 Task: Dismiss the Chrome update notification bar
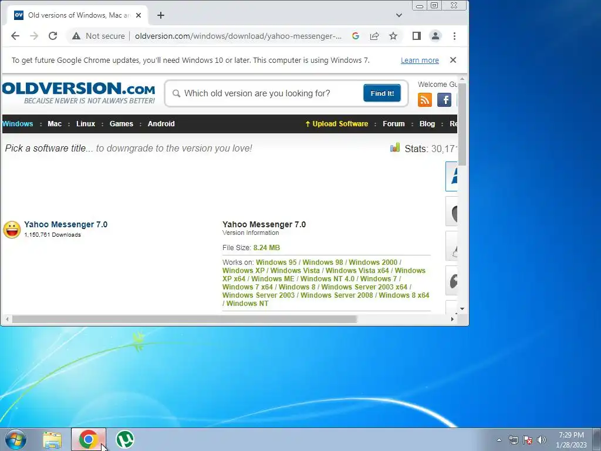coord(453,60)
